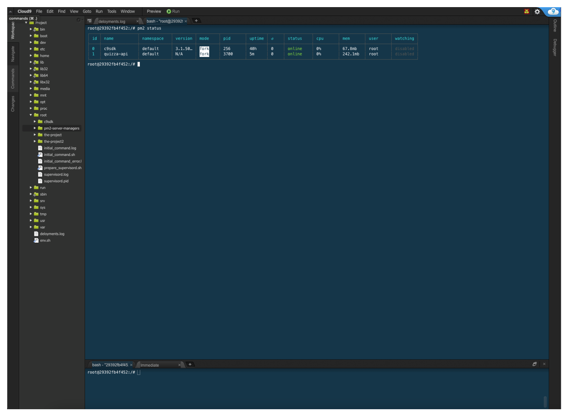Screen dimensions: 568x416
Task: Expand the the-project2 folder arrow
Action: (x=35, y=142)
